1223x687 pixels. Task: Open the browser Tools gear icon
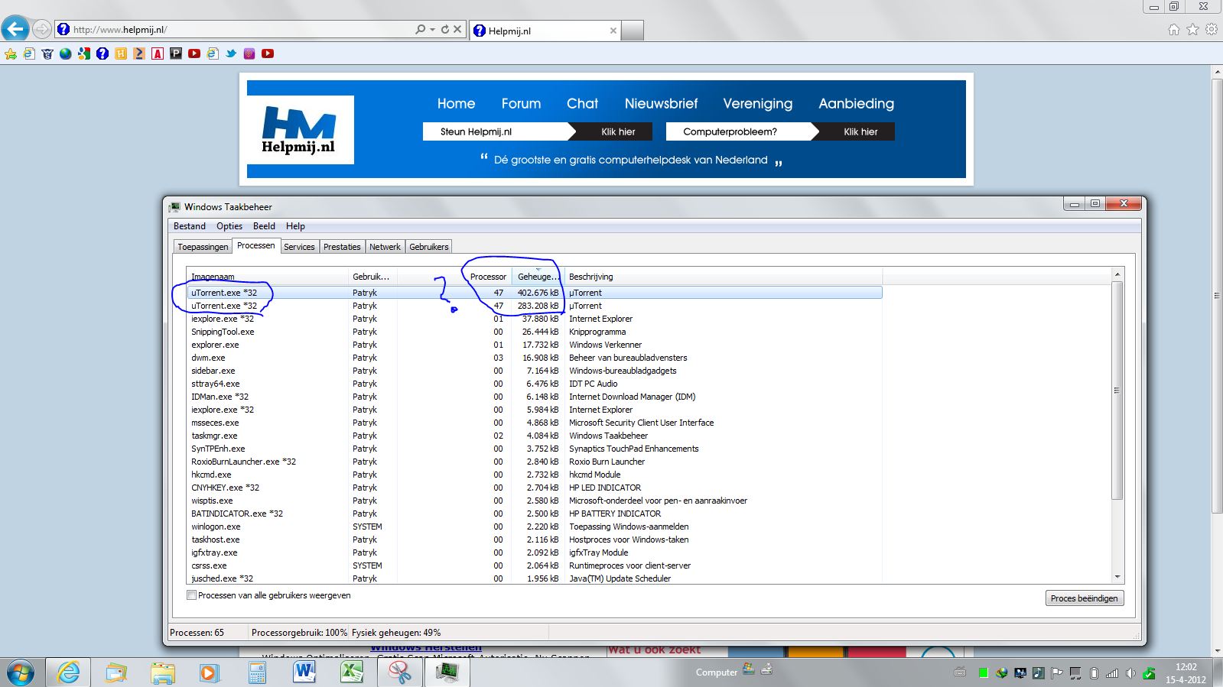(1212, 30)
